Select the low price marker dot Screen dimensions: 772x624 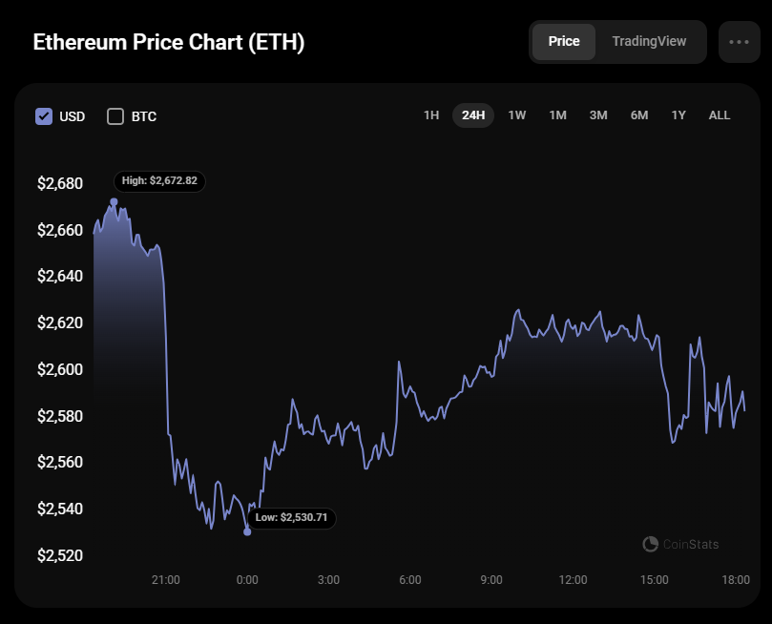(x=247, y=531)
